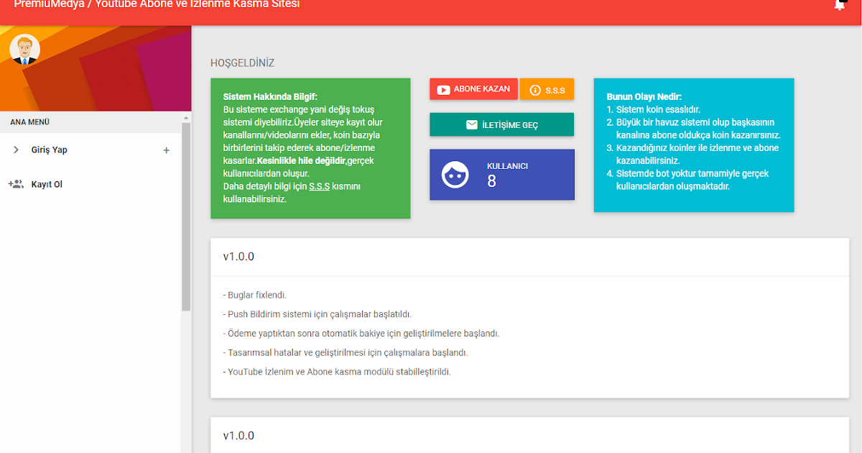Open the user avatar profile picture
This screenshot has height=453, width=862.
(24, 50)
